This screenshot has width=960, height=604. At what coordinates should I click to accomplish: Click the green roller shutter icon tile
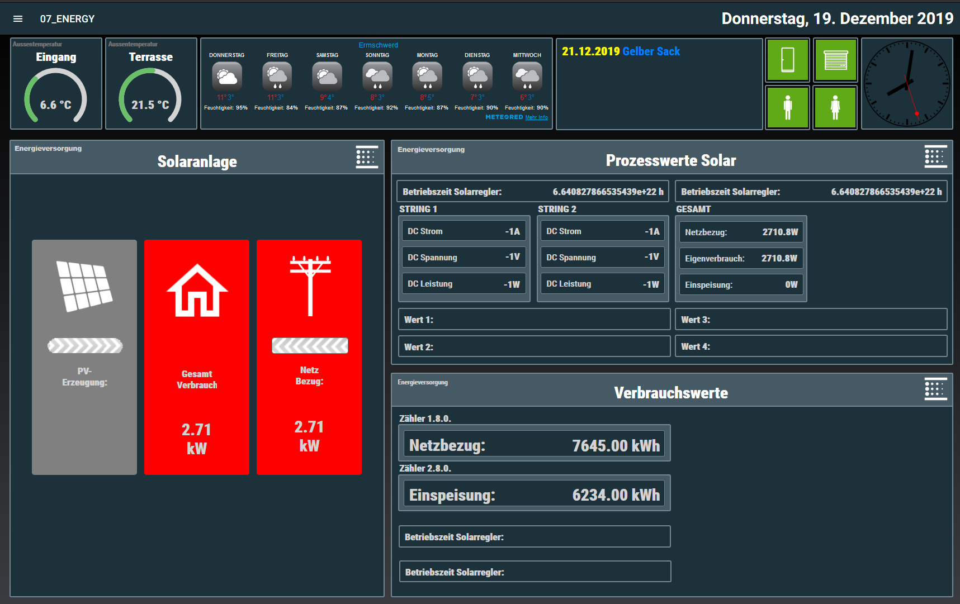(x=835, y=60)
